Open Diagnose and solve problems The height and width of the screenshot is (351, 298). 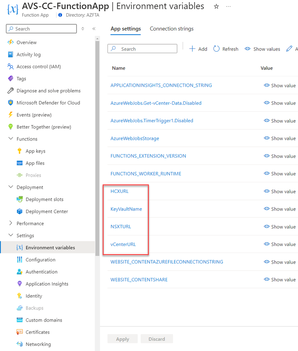click(x=48, y=91)
